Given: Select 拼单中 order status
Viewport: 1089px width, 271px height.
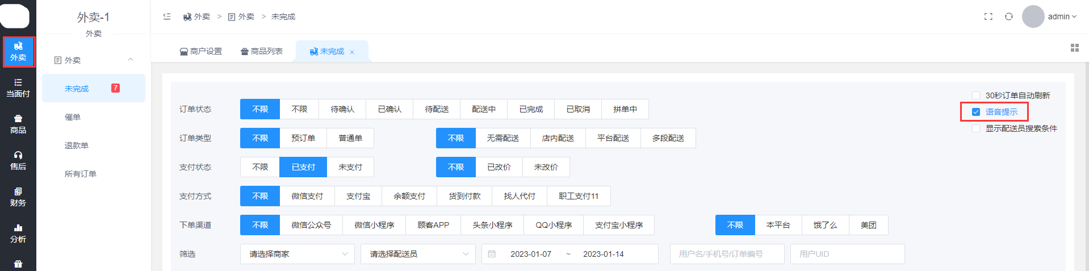Looking at the screenshot, I should coord(625,109).
